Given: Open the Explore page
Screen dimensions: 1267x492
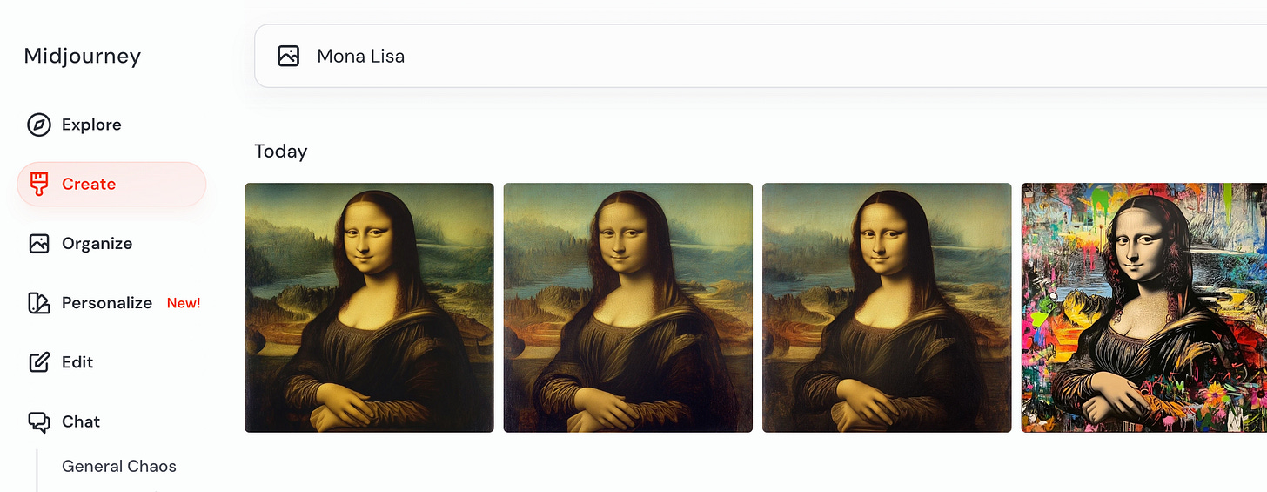Looking at the screenshot, I should [91, 125].
